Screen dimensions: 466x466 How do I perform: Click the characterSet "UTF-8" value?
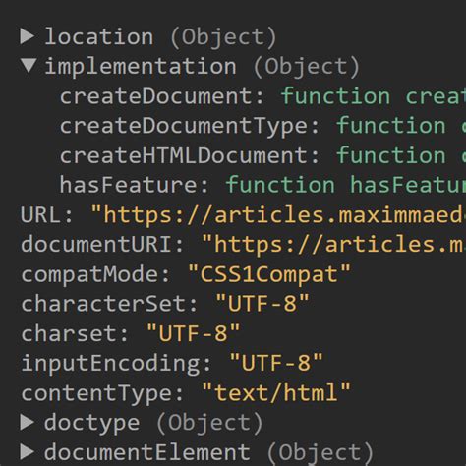click(262, 304)
